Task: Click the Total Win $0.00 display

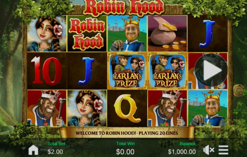Action: tap(125, 152)
